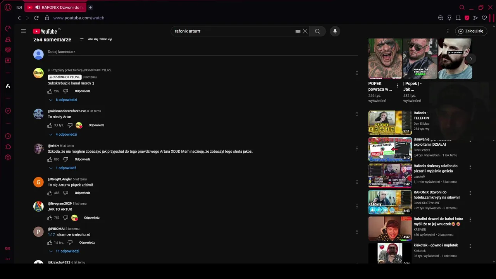The image size is (496, 279).
Task: Clear the search box with the X
Action: [305, 31]
